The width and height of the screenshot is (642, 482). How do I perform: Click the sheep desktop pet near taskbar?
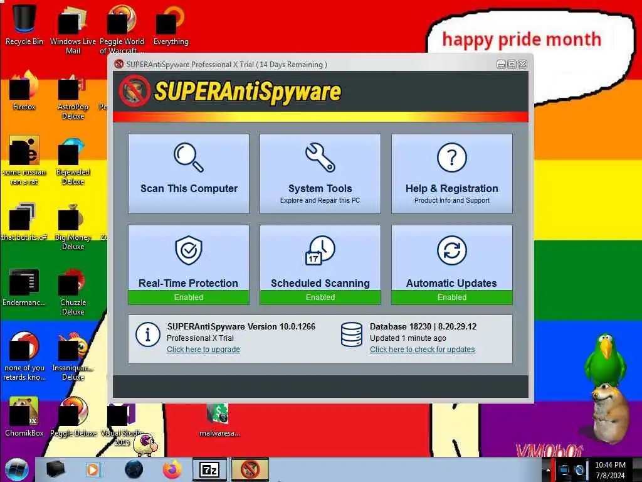pyautogui.click(x=145, y=445)
